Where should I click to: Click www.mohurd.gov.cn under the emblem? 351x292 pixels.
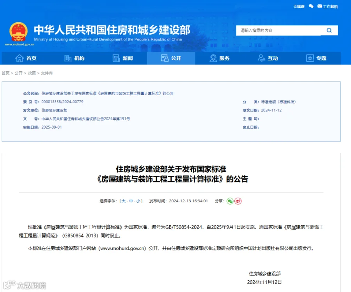coord(19,44)
